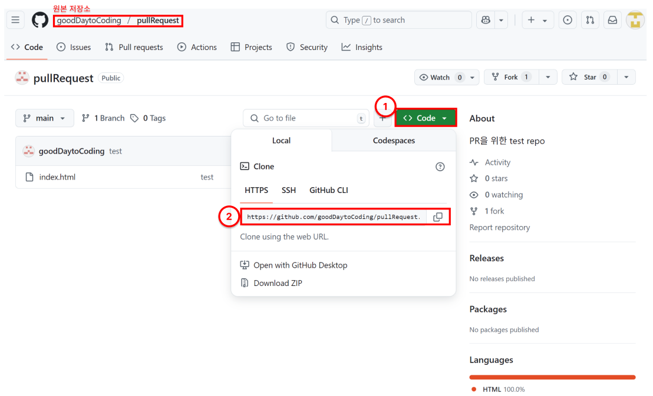The width and height of the screenshot is (653, 396).
Task: Focus the Go to file field
Action: click(x=306, y=118)
